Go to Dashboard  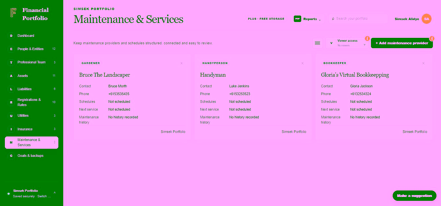31,36
